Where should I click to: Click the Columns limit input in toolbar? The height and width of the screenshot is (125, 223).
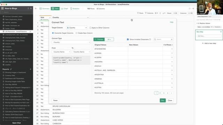click(x=190, y=13)
